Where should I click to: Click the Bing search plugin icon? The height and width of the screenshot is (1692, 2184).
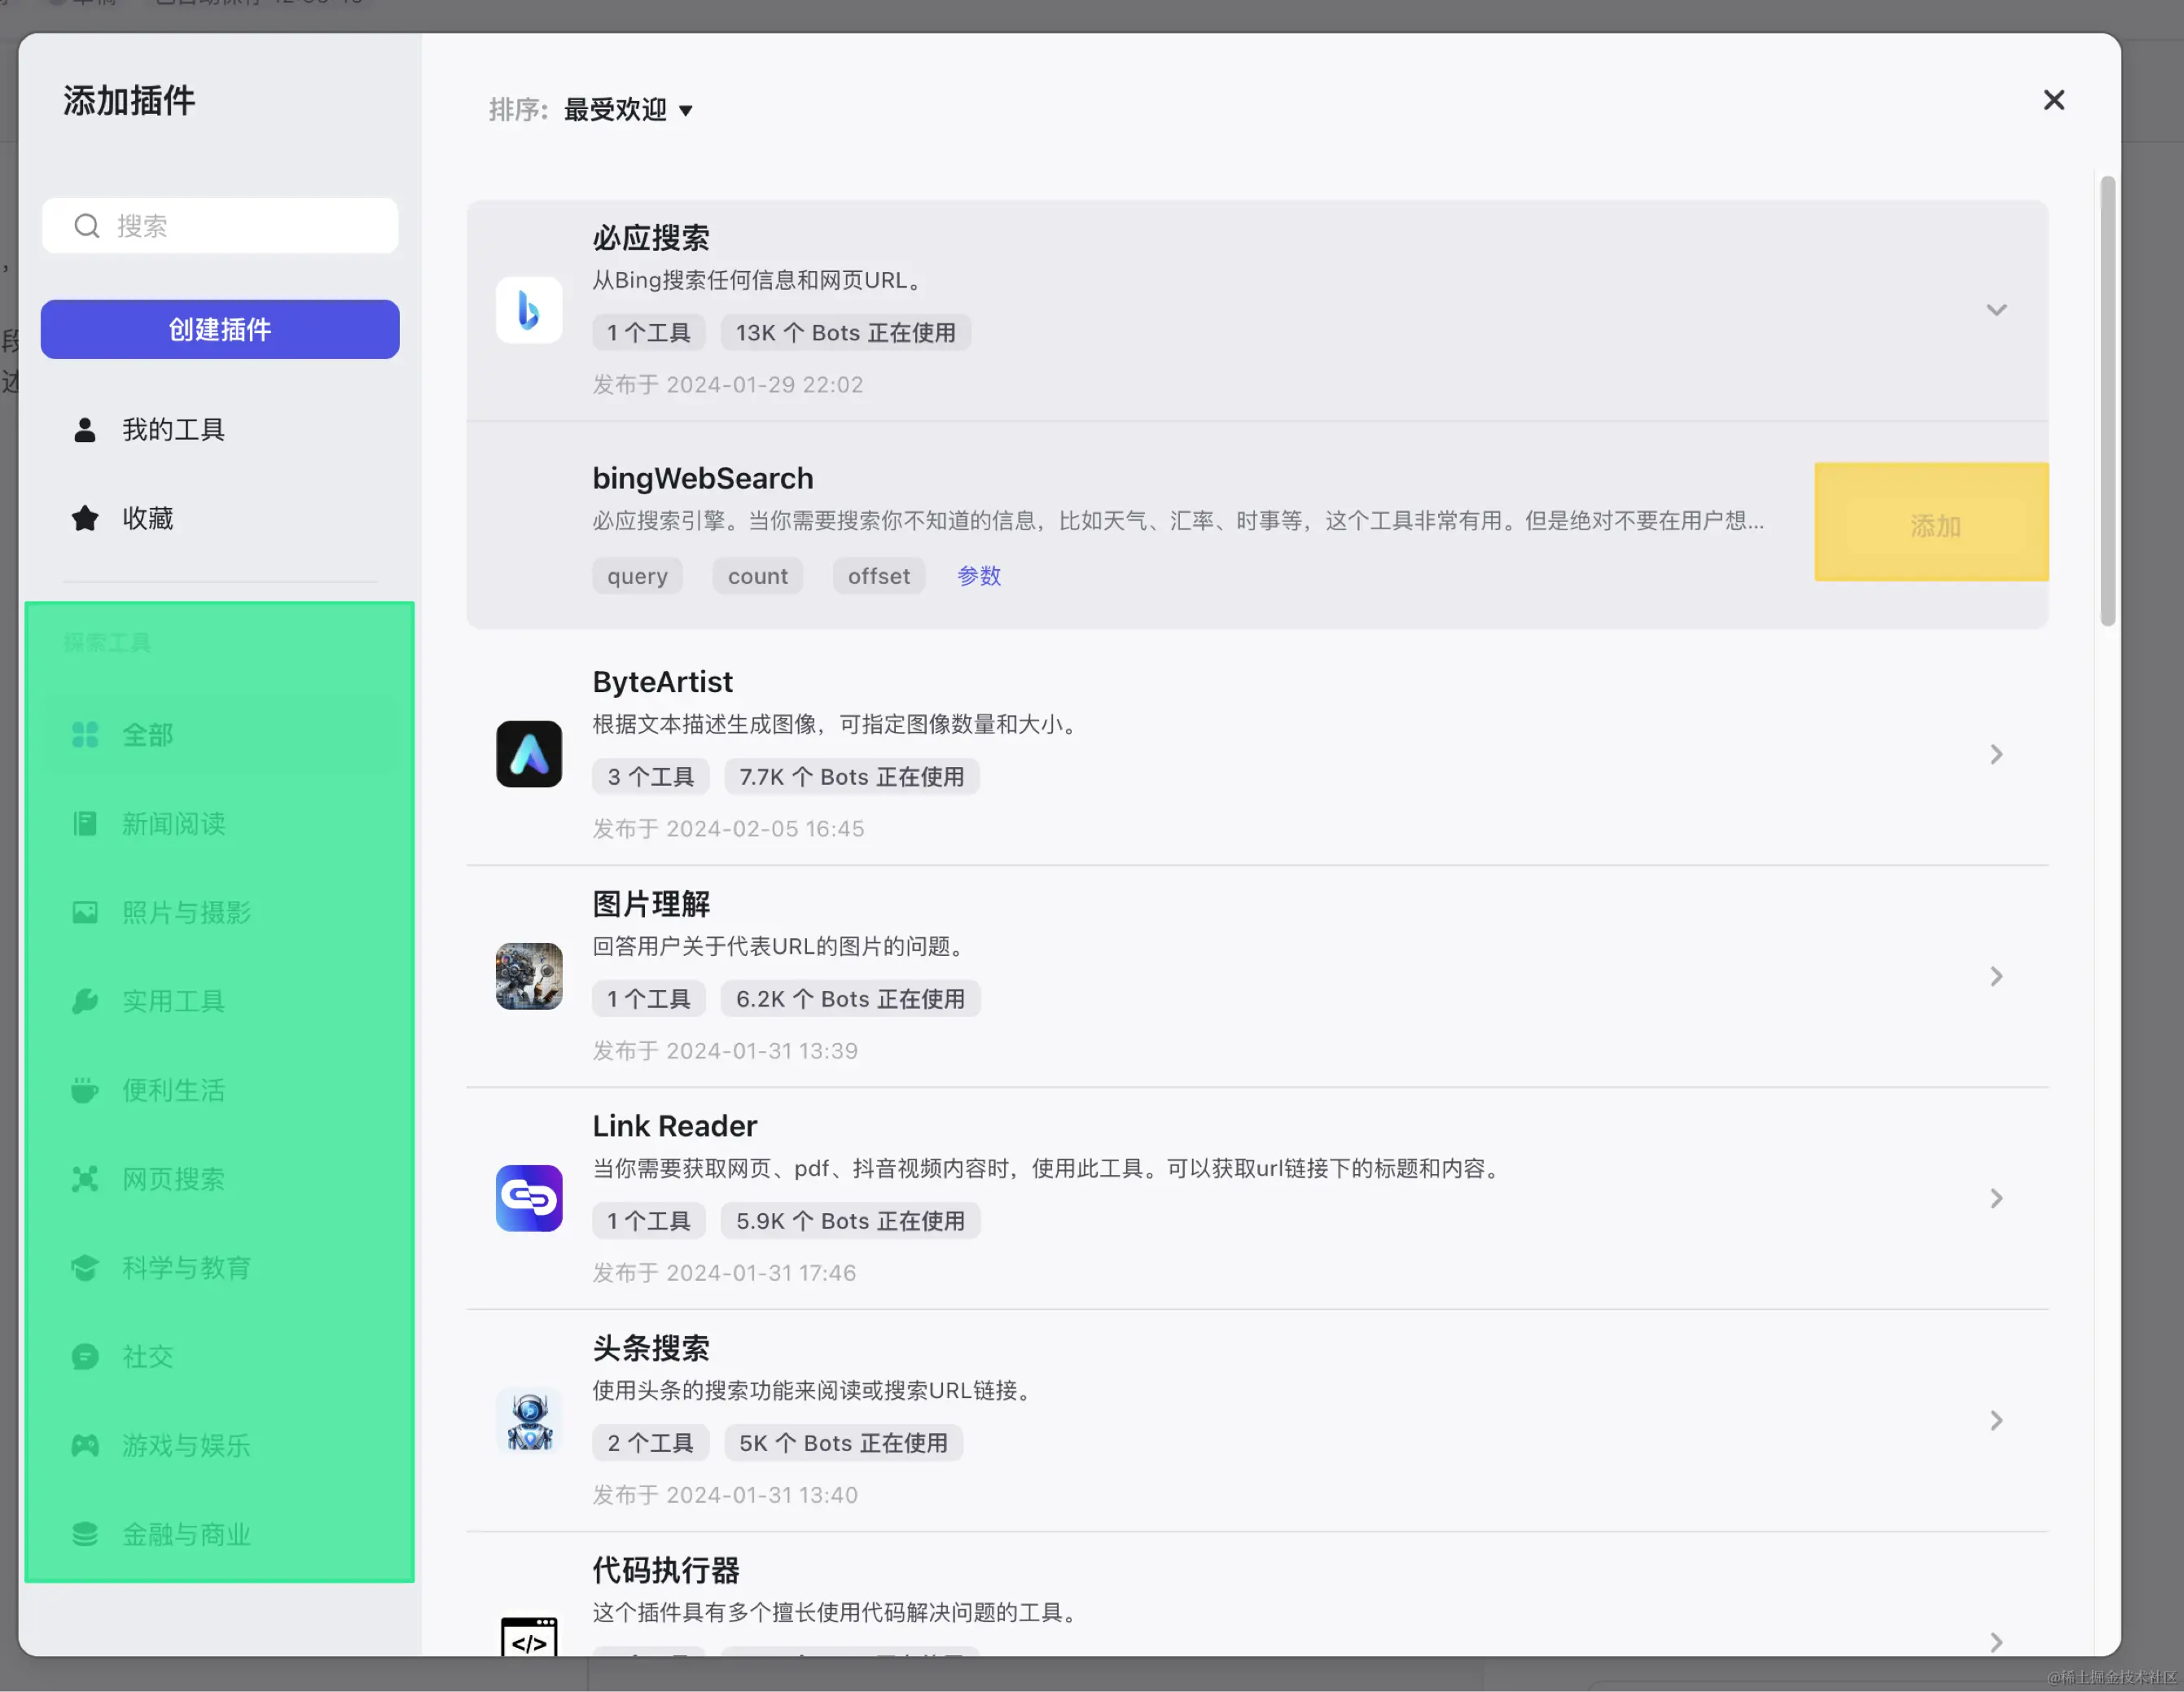coord(528,310)
